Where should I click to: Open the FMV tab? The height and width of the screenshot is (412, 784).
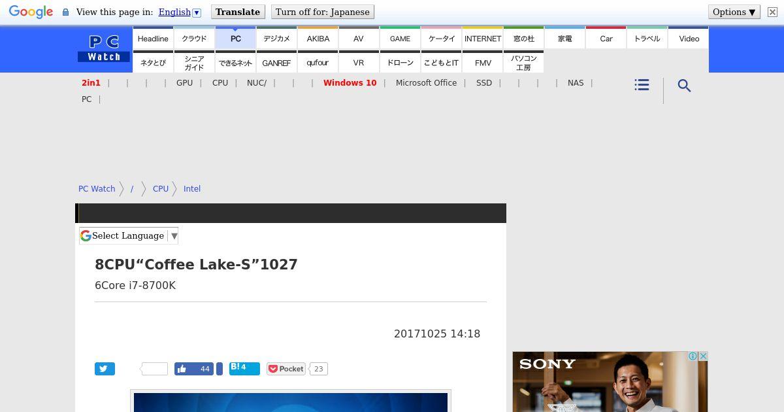click(483, 62)
